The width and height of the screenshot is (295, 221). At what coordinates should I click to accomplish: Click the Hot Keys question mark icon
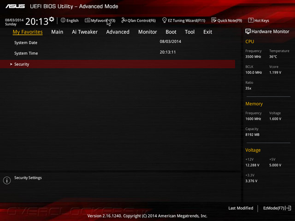tap(251, 20)
